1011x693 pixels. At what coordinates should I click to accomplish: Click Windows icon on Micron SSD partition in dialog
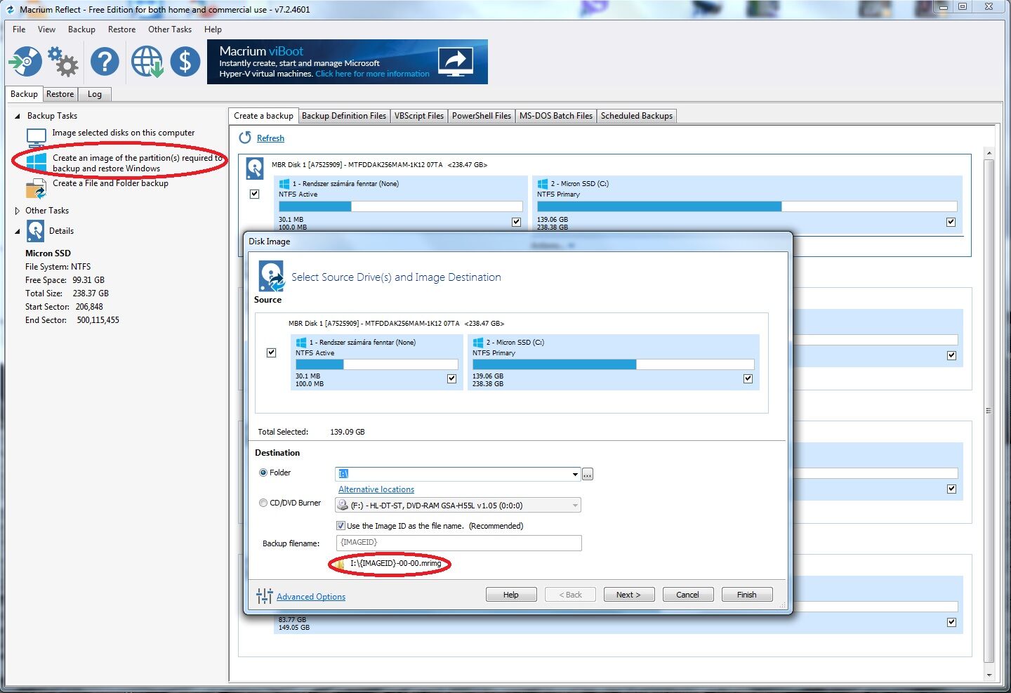pos(478,343)
